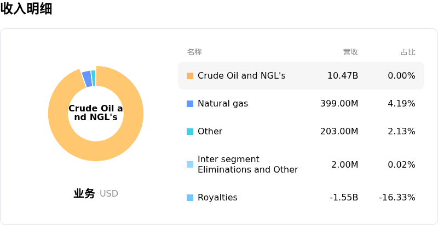
Task: Select the Natural gas row label
Action: coord(222,104)
